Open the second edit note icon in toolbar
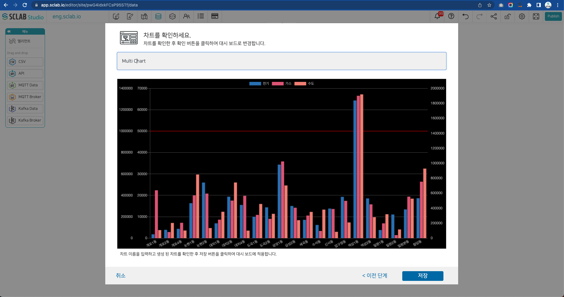 tap(130, 16)
